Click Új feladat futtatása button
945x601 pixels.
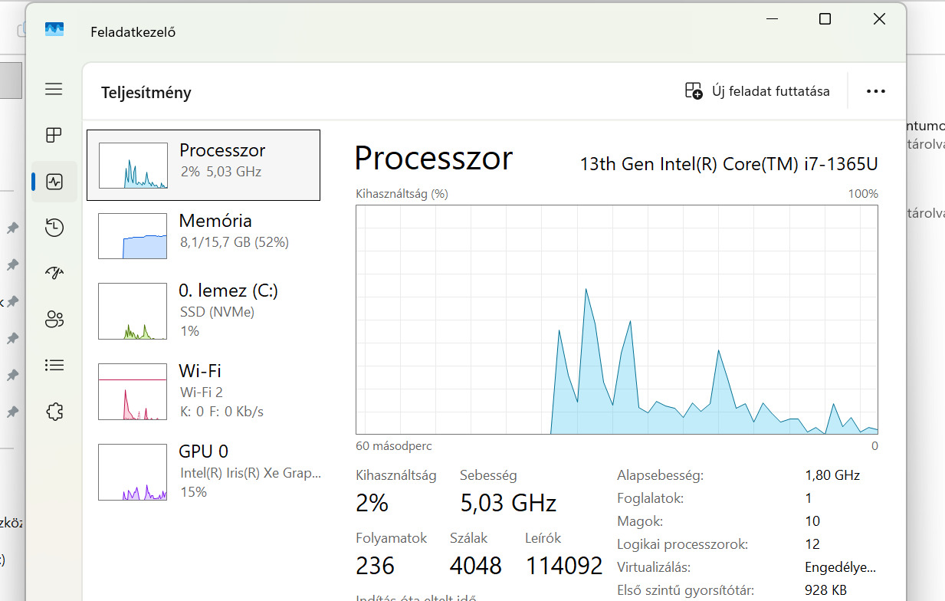(x=757, y=91)
